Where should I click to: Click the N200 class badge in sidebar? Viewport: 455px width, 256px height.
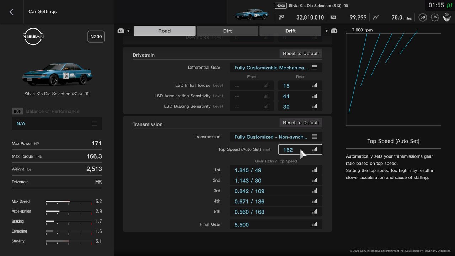tap(96, 37)
